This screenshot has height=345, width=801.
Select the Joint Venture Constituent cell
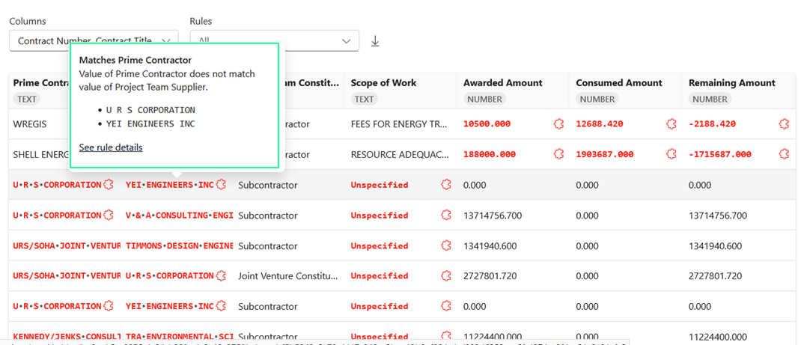(x=287, y=276)
